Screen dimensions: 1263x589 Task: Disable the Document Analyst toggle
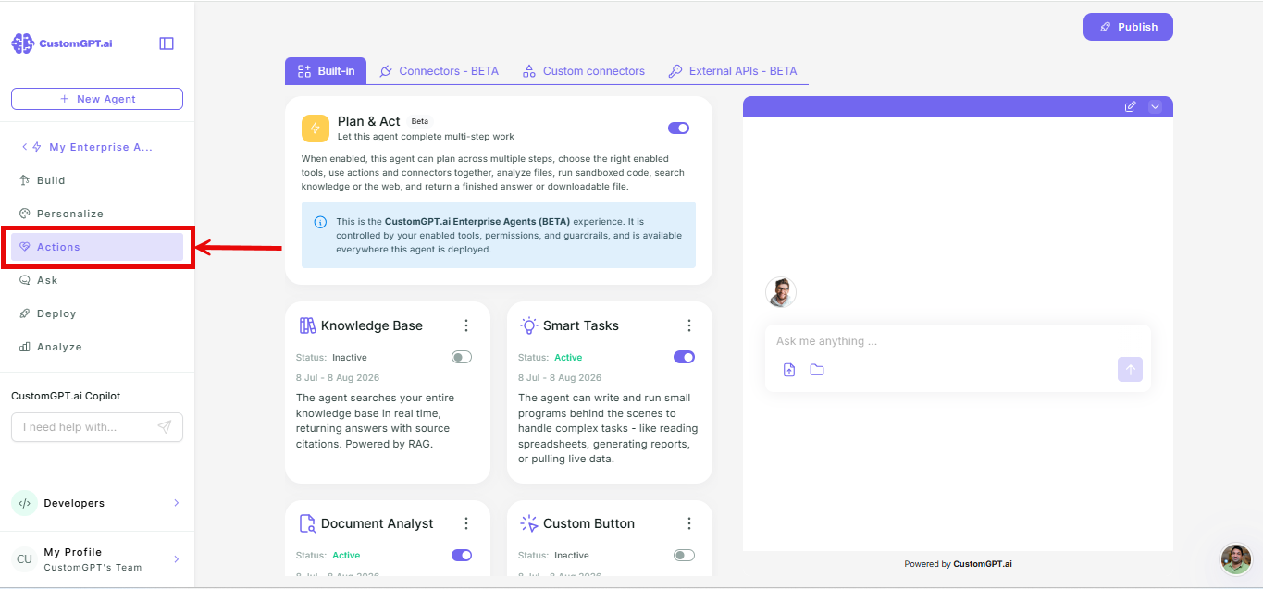point(462,555)
